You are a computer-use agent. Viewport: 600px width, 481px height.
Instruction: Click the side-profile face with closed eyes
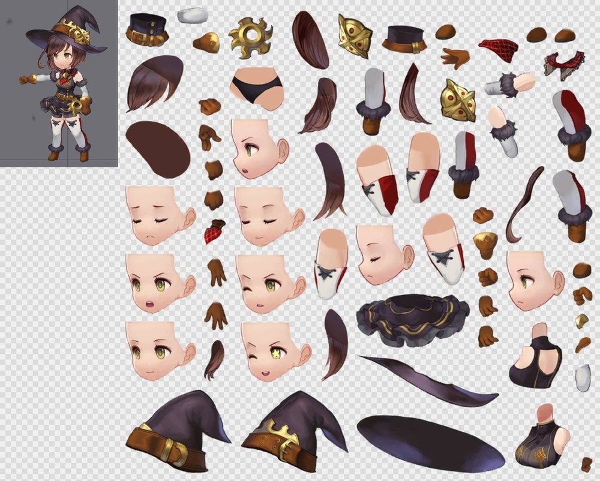383,254
